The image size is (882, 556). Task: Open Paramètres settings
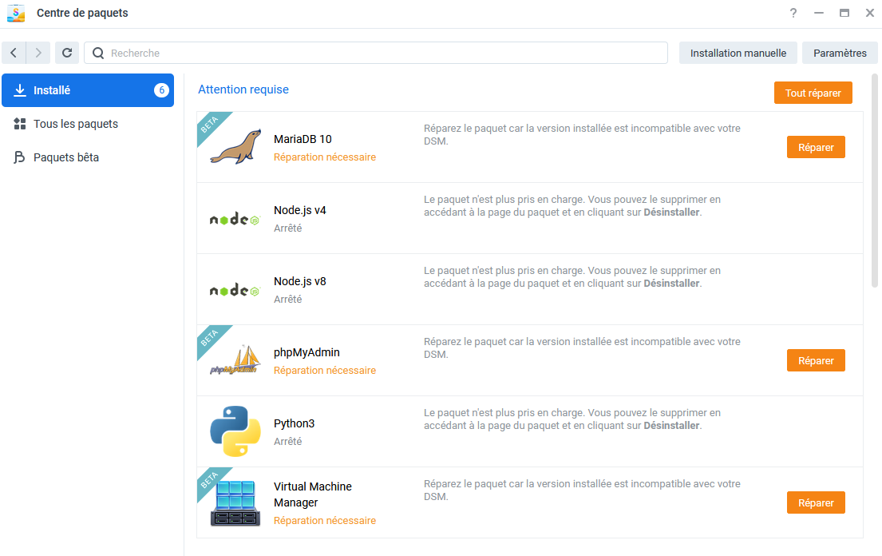point(840,53)
